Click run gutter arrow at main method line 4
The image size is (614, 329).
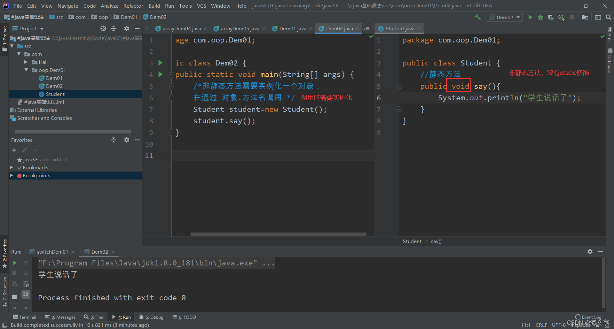[x=161, y=74]
